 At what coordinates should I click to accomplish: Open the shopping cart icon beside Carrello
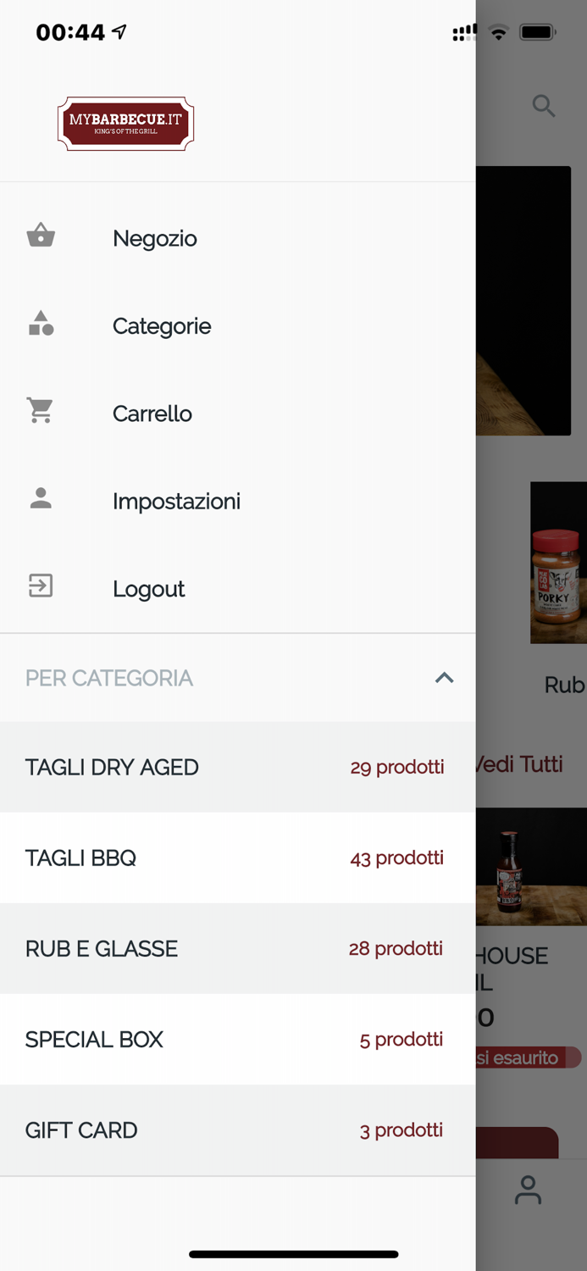[x=39, y=411]
